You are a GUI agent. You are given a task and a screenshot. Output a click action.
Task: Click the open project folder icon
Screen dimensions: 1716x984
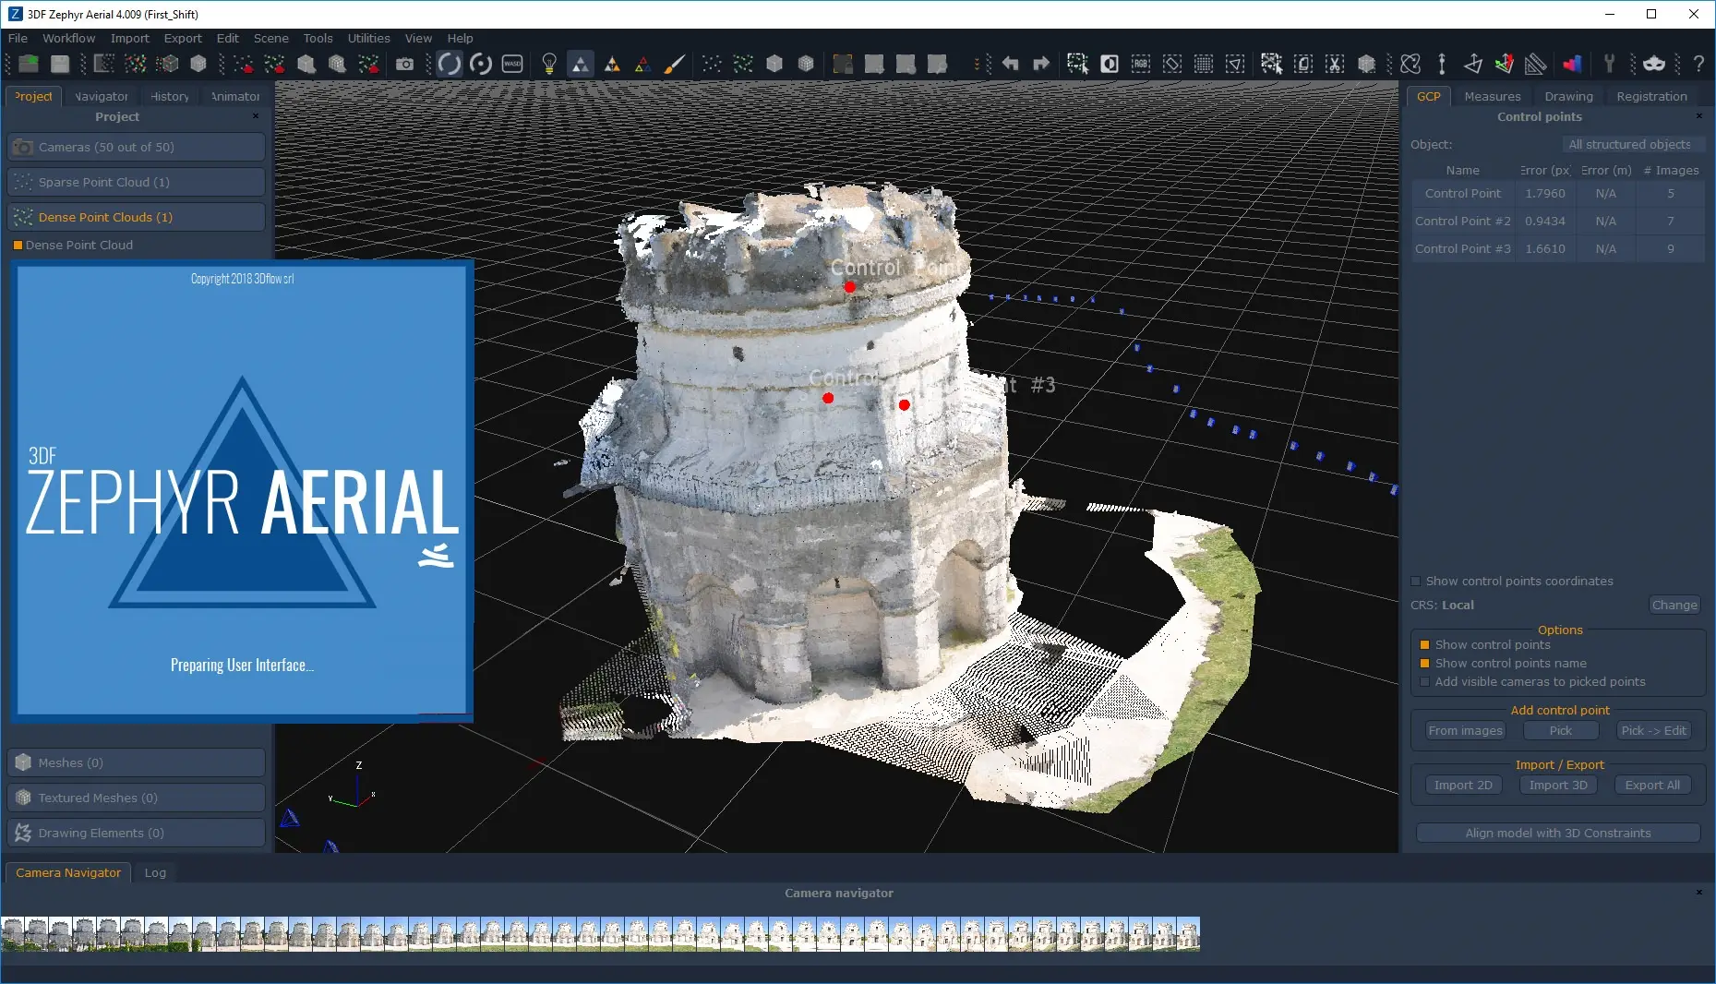pyautogui.click(x=29, y=64)
